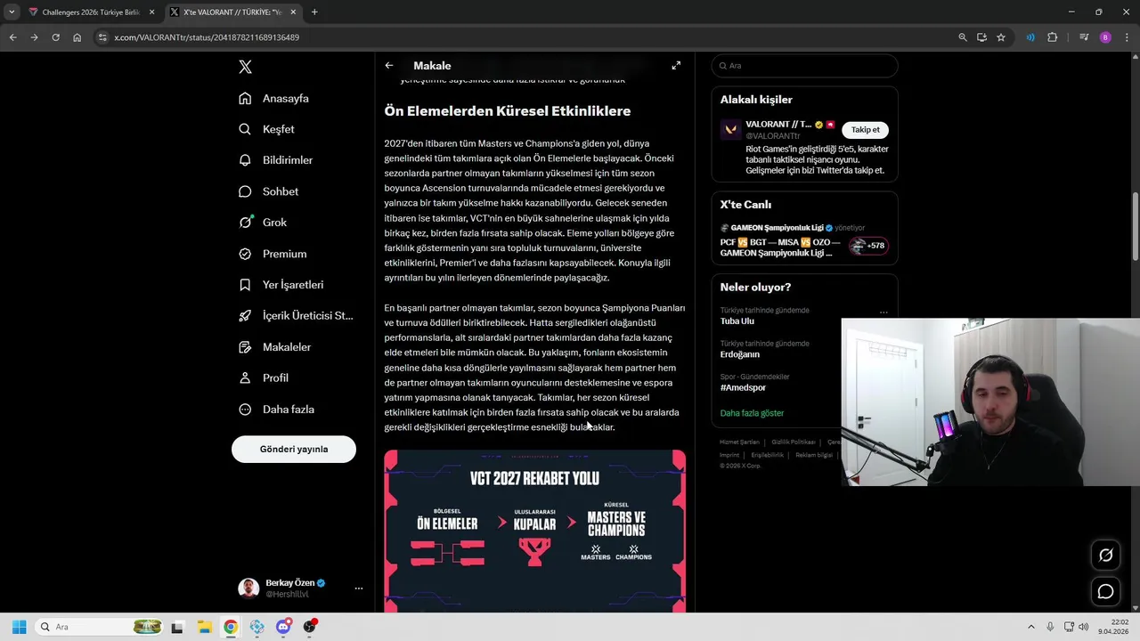
Task: Open media controls in Chrome toolbar
Action: click(1084, 37)
